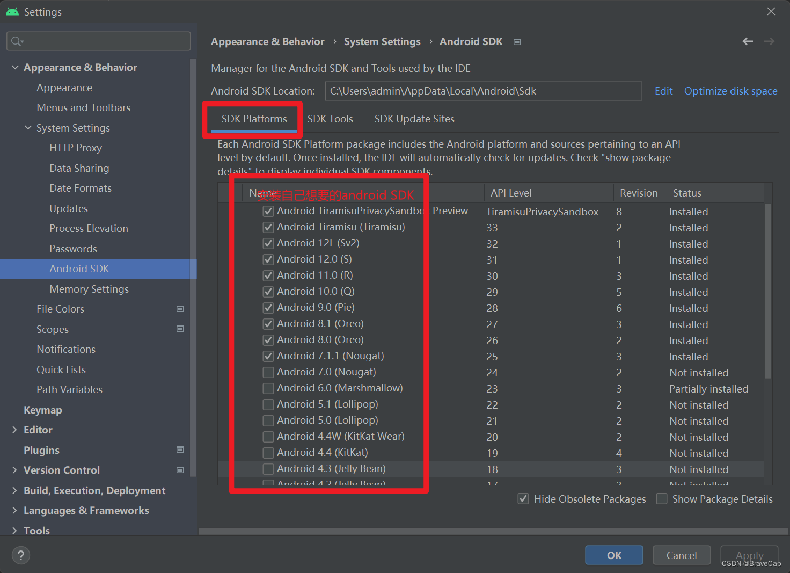Open Path Variables settings
The width and height of the screenshot is (790, 573).
coord(69,389)
